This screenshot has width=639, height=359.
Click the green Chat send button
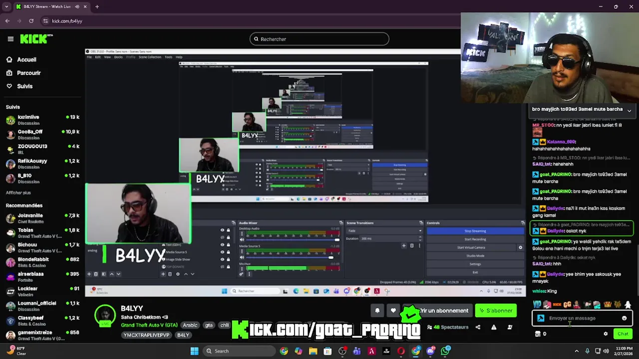[x=623, y=334]
